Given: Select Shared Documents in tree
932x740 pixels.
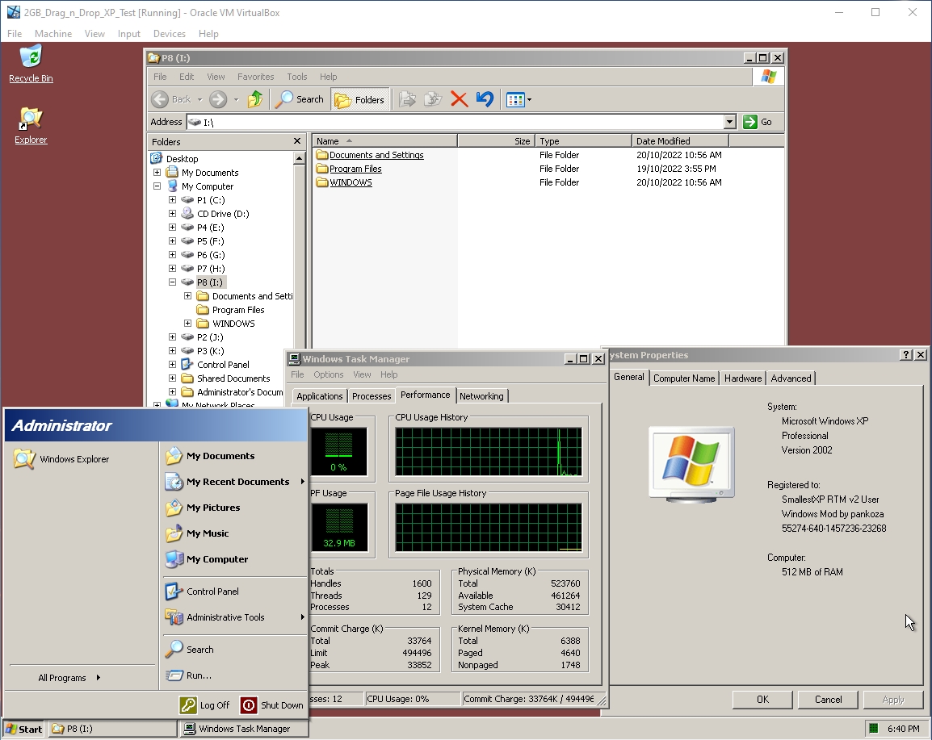Looking at the screenshot, I should click(233, 378).
